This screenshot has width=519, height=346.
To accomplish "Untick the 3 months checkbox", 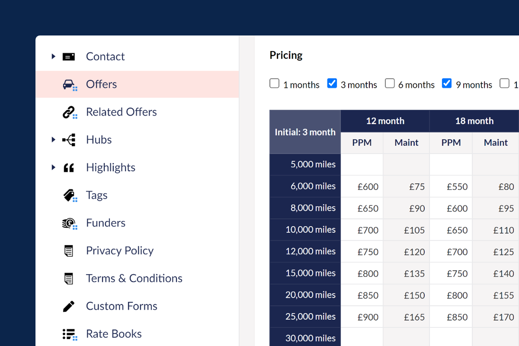I will click(x=332, y=83).
